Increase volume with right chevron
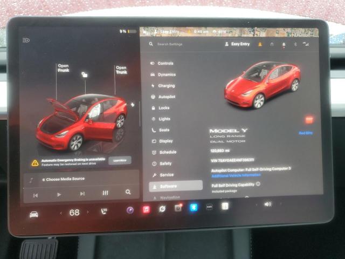The height and width of the screenshot is (259, 345). (280, 204)
